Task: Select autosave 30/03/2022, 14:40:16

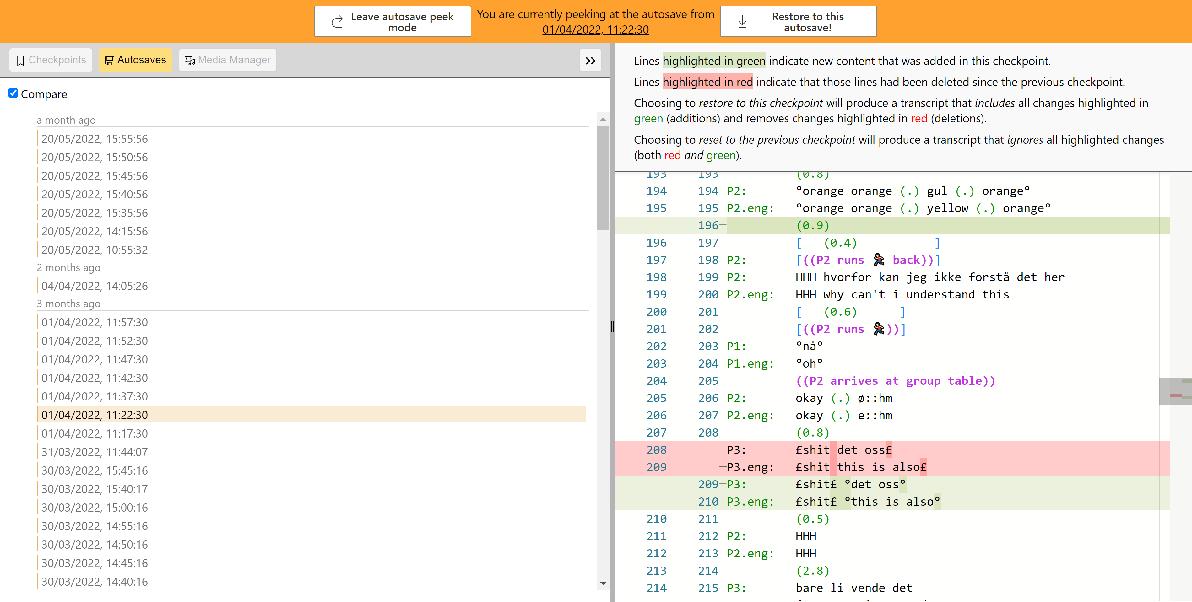Action: (95, 581)
